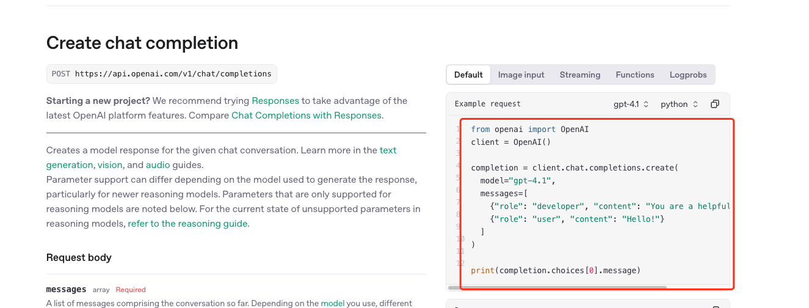Switch to the Streaming tab
This screenshot has height=308, width=809.
(x=580, y=75)
